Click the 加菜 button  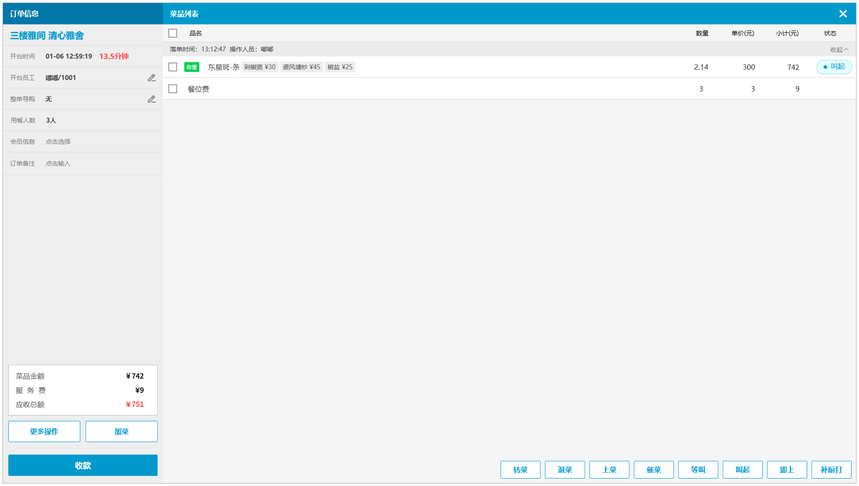pos(121,431)
